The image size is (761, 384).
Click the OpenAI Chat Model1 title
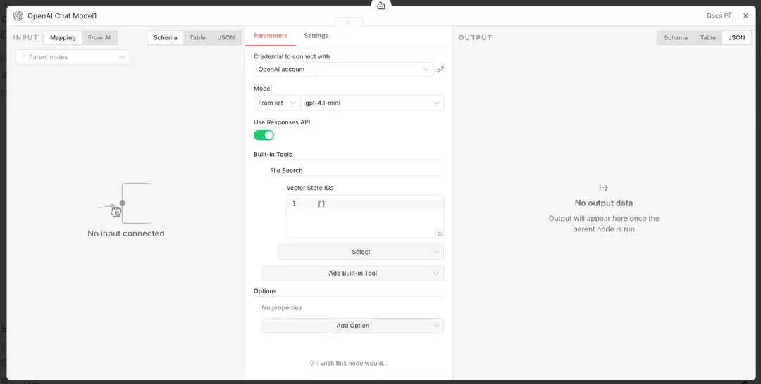click(x=62, y=16)
